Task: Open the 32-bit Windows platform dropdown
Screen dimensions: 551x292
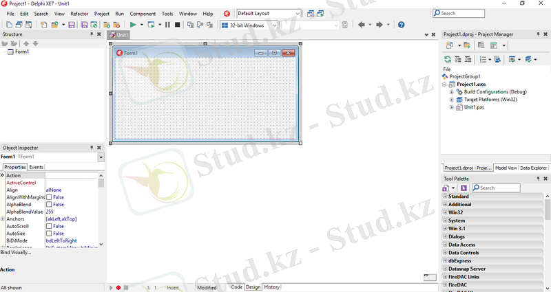Action: [274, 25]
